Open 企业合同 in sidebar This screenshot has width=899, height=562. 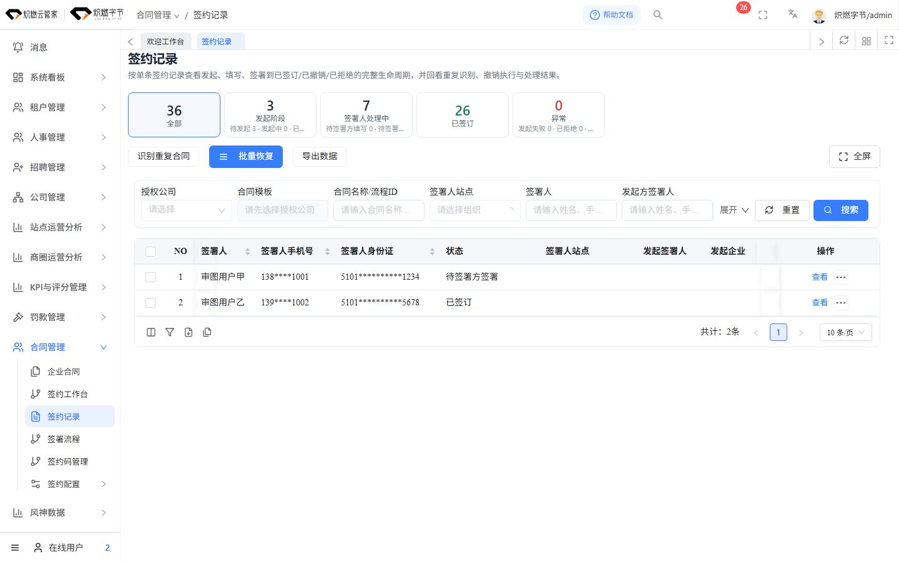tap(70, 372)
